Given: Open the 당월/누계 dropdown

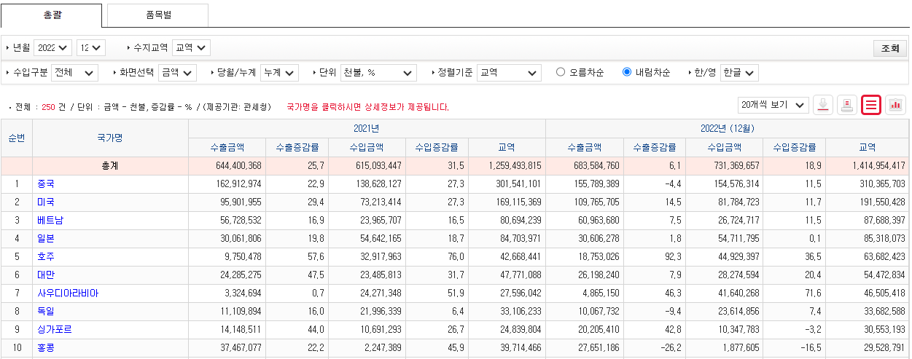Looking at the screenshot, I should pos(279,73).
